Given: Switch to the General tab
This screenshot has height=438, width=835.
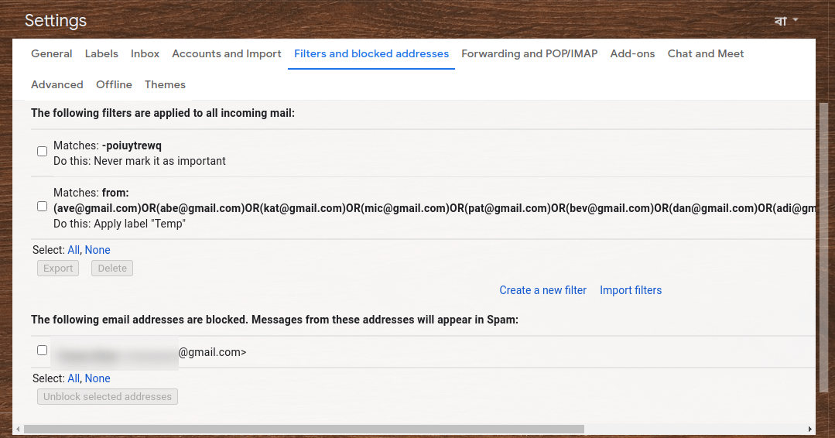Looking at the screenshot, I should 52,53.
